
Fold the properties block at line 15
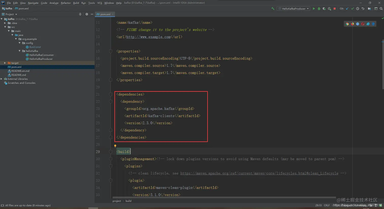pos(110,51)
